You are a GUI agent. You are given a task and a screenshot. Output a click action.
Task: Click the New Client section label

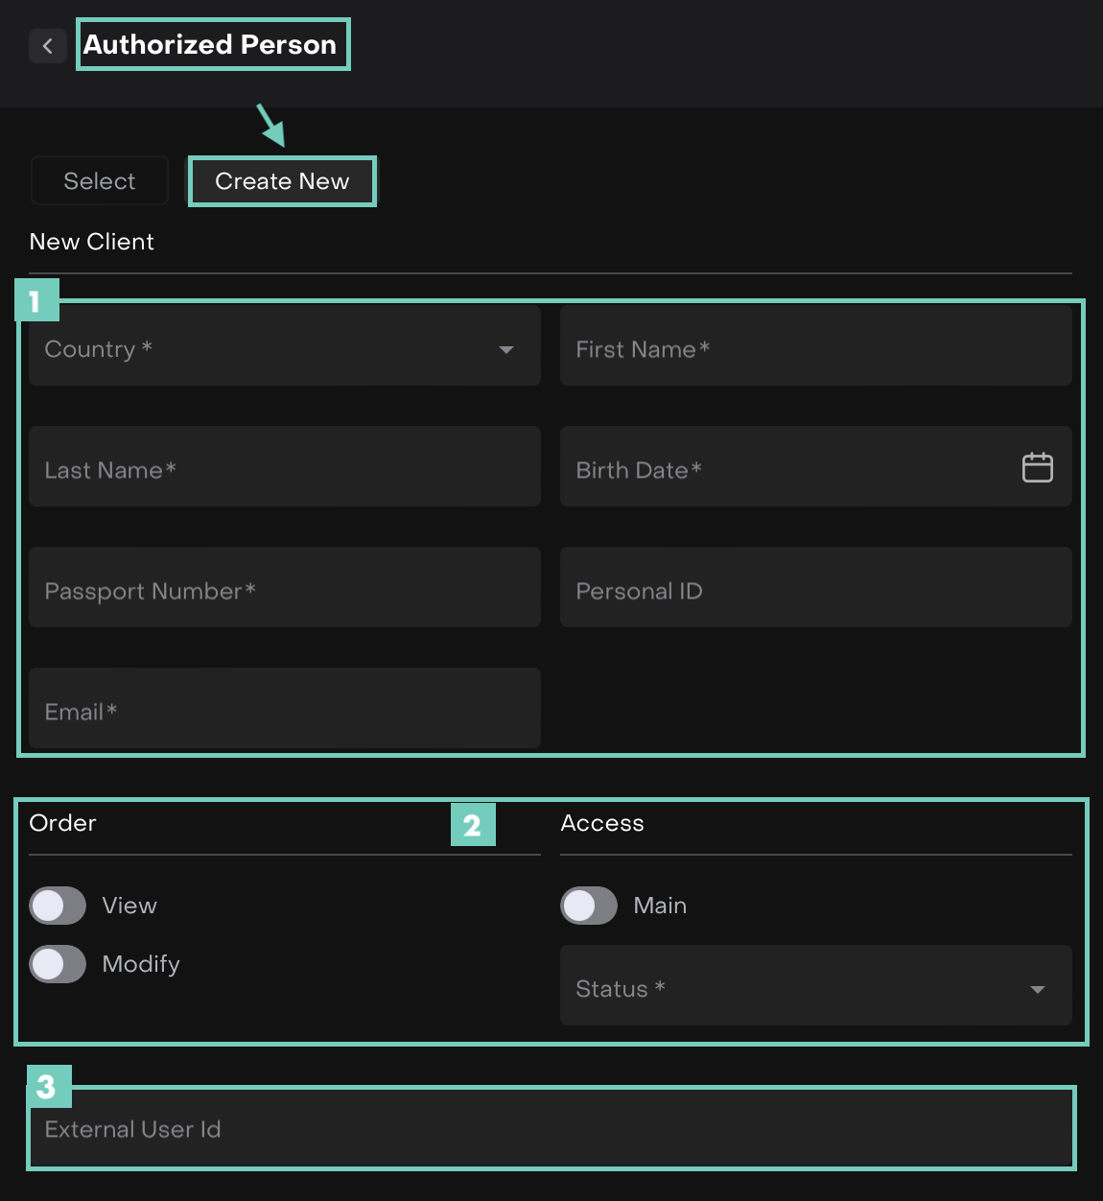click(x=92, y=242)
